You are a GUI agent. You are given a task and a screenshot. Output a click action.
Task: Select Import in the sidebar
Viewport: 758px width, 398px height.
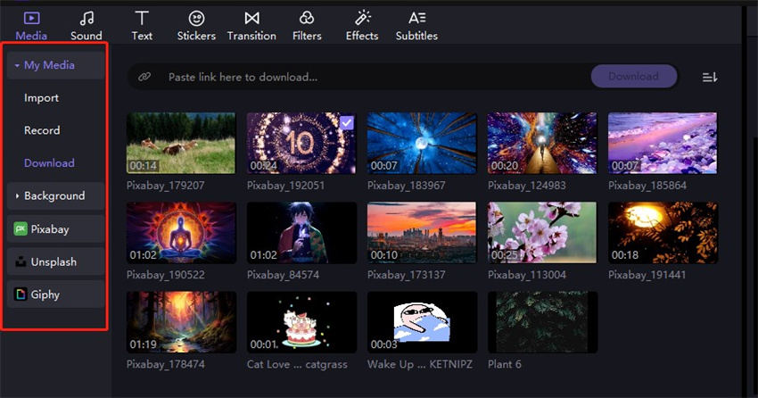pyautogui.click(x=42, y=97)
